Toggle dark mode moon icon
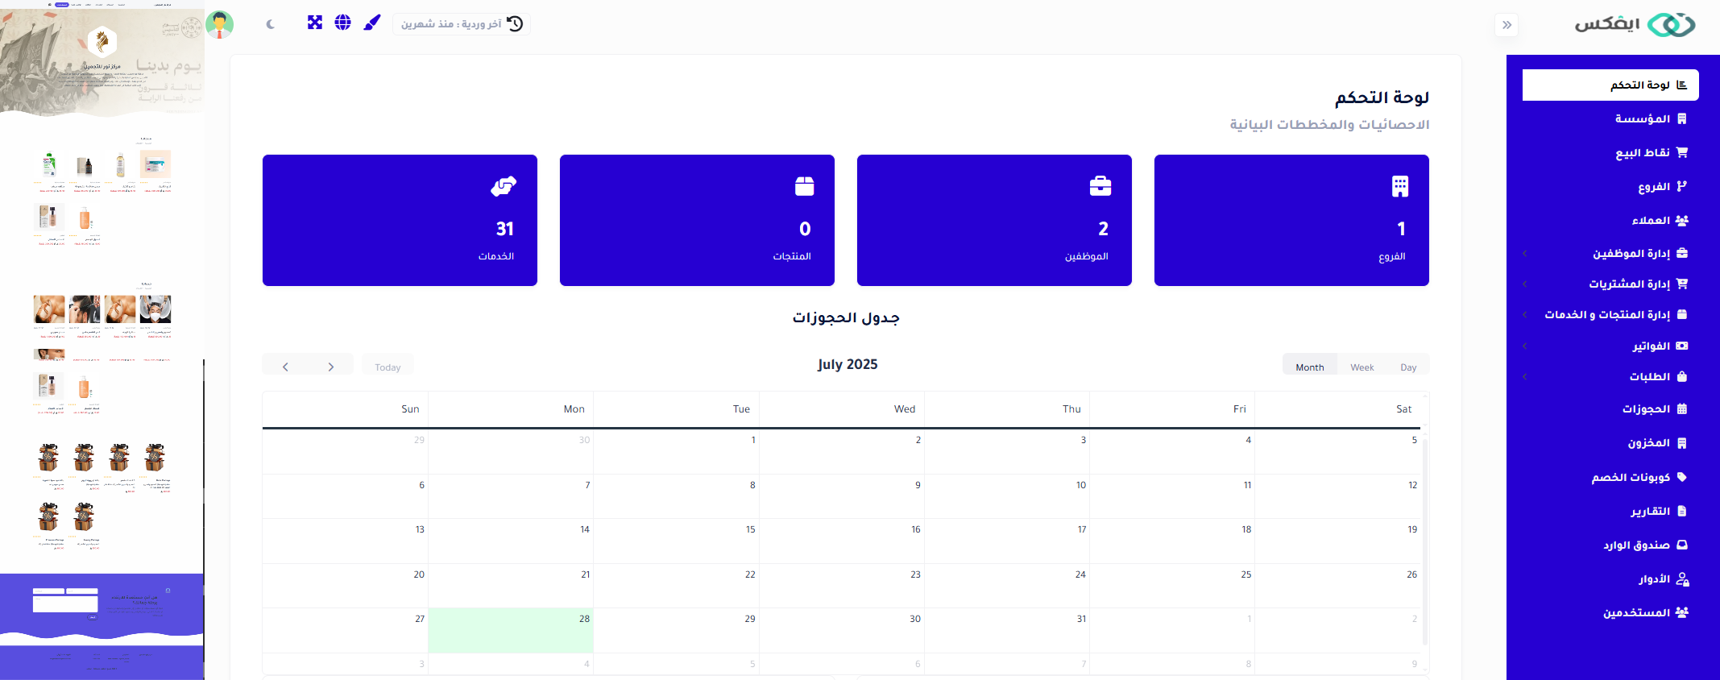 coord(270,24)
